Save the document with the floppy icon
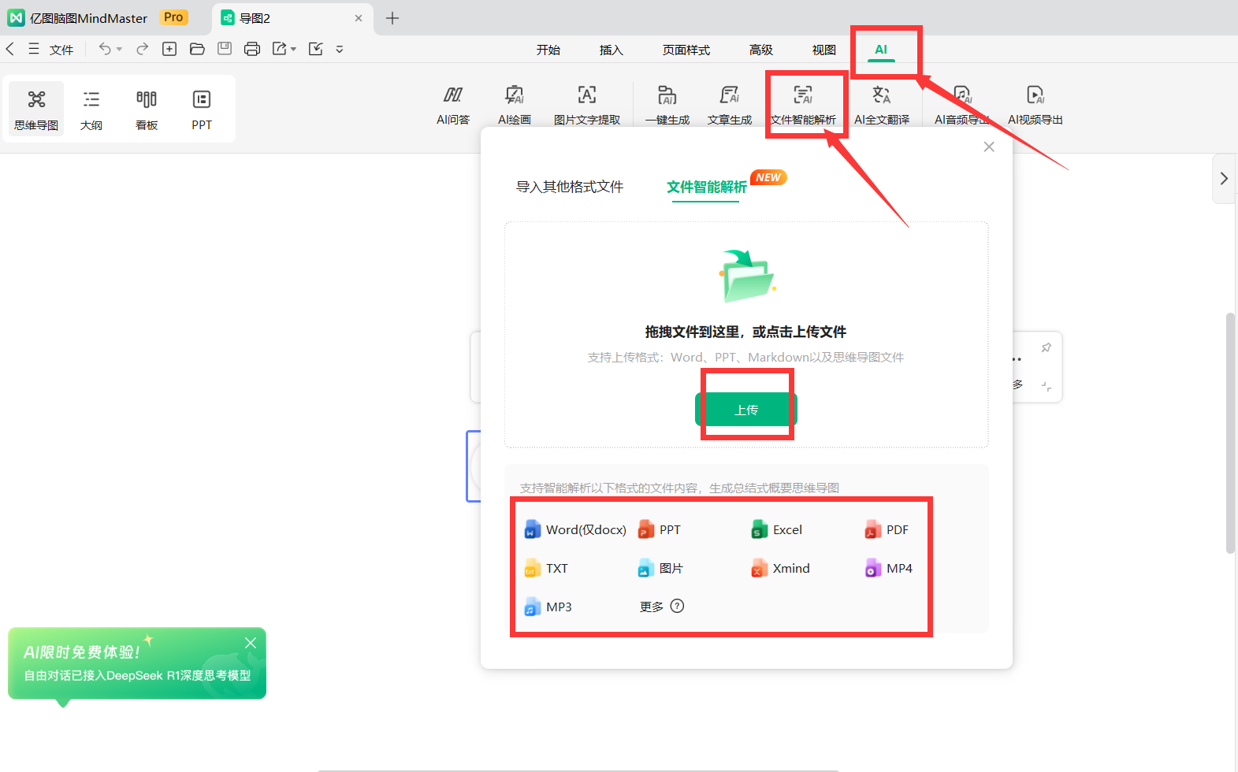This screenshot has width=1238, height=772. [x=225, y=49]
